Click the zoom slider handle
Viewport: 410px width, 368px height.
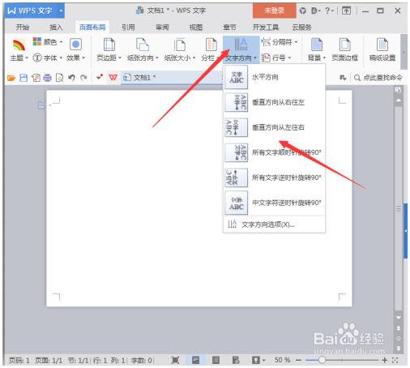(x=322, y=360)
